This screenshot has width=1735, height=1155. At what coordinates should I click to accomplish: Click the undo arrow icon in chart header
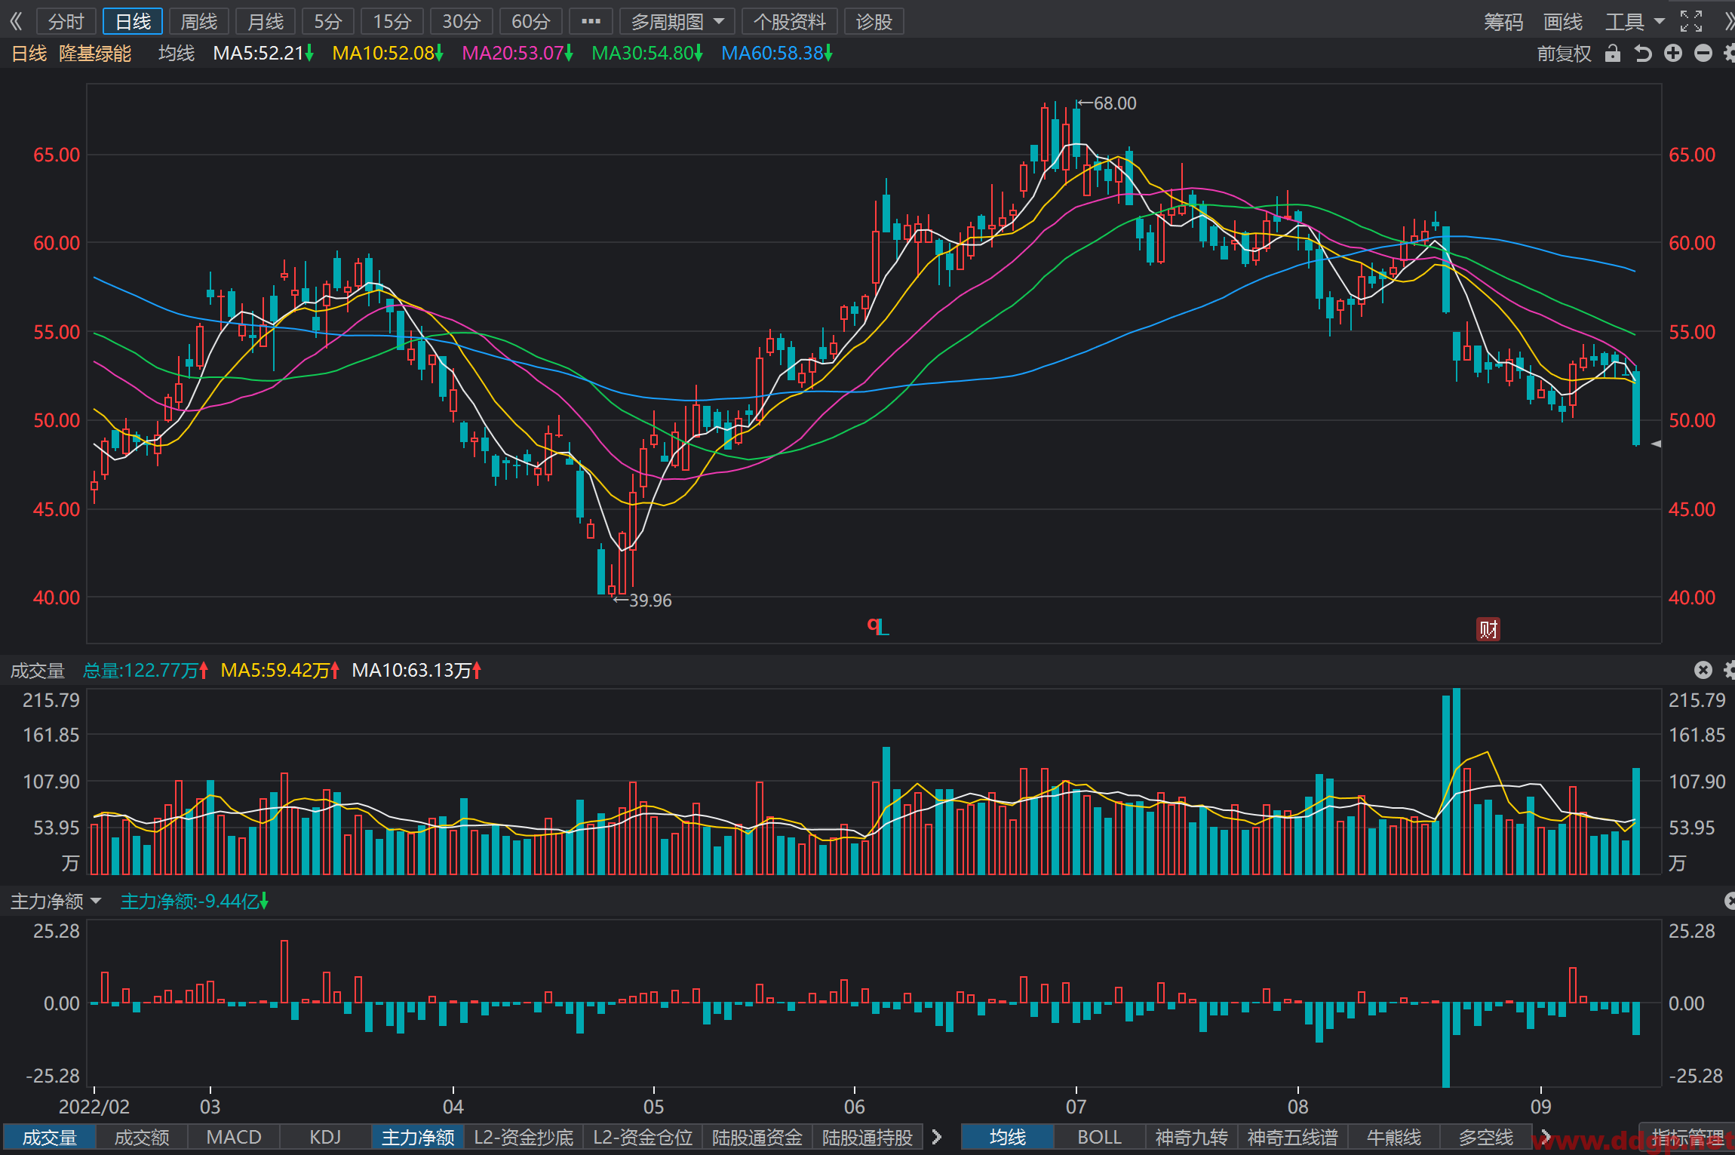(1643, 54)
